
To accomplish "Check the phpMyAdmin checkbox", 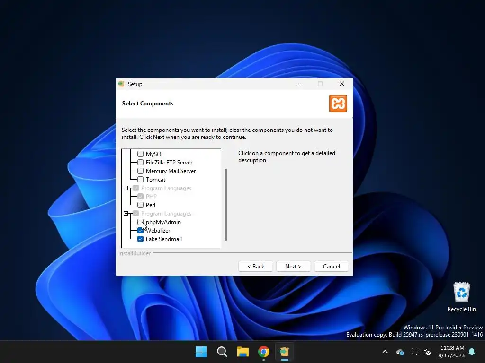I will pos(140,222).
